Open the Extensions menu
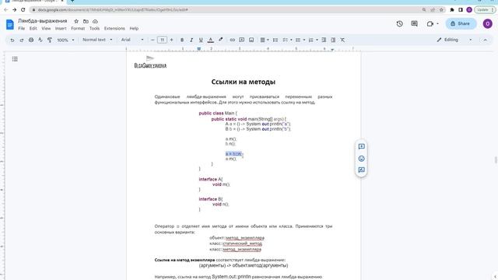The width and height of the screenshot is (498, 280). pyautogui.click(x=114, y=28)
